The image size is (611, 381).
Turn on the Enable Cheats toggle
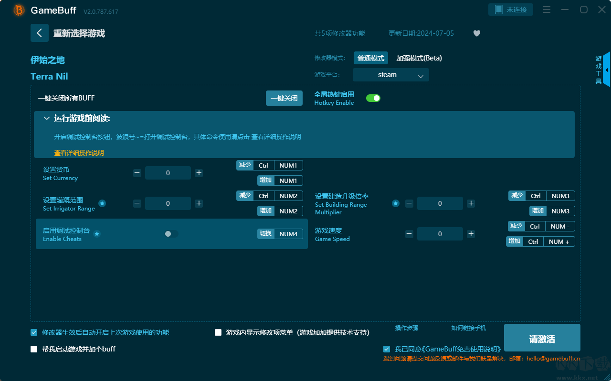[171, 234]
